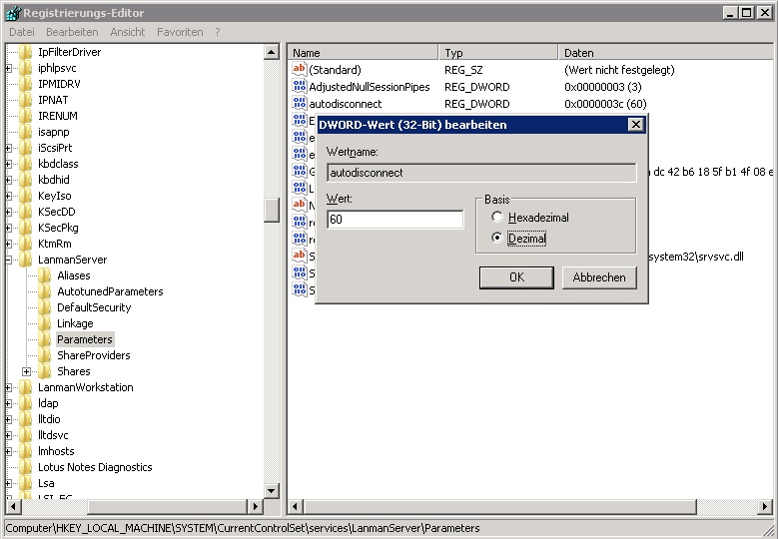Click the tree pane vertical scrollbar thumb
The image size is (778, 539).
[x=272, y=210]
